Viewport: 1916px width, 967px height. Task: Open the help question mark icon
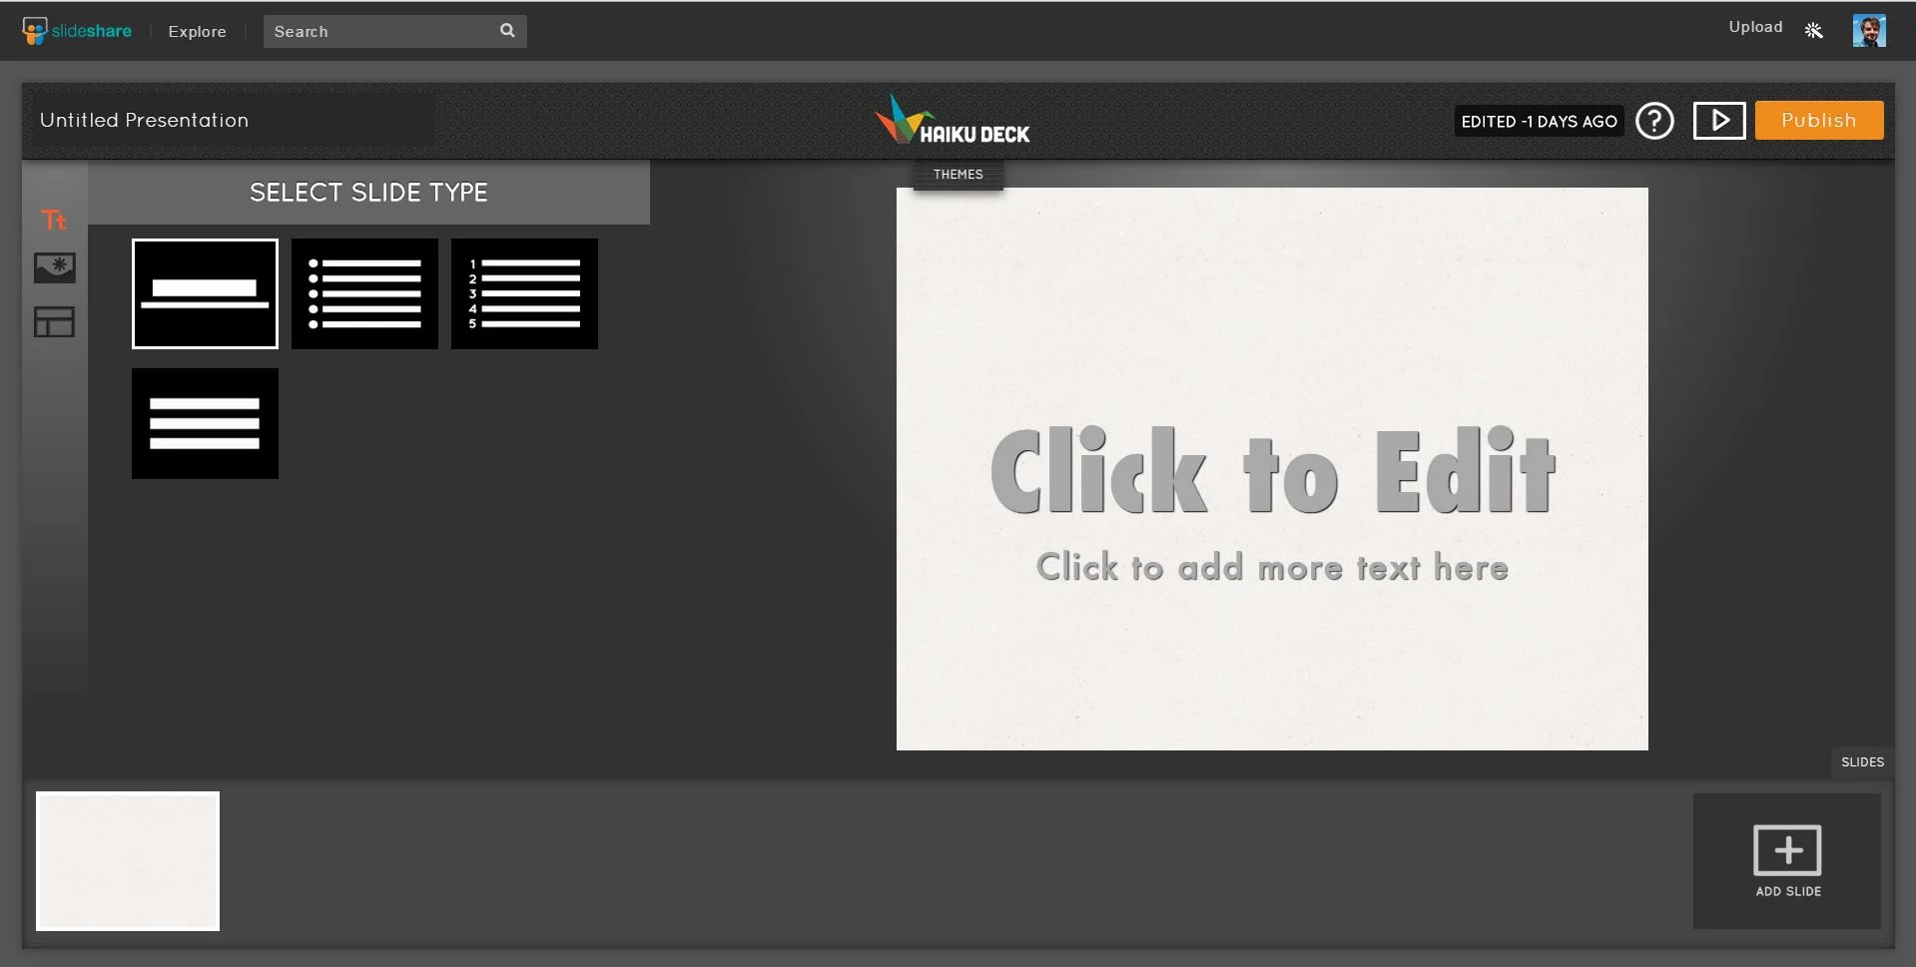(1654, 121)
